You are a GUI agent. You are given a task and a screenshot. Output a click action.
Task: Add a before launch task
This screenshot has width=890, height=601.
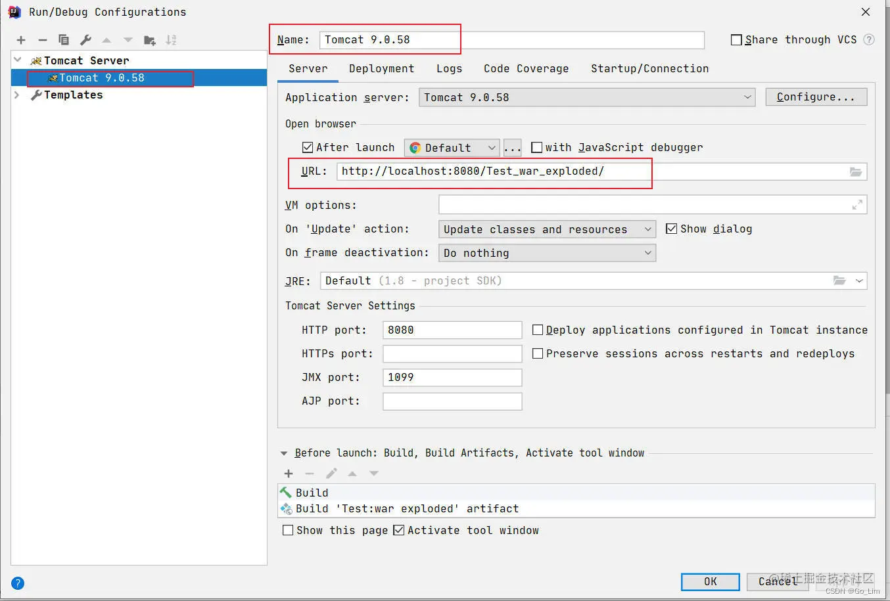tap(288, 474)
